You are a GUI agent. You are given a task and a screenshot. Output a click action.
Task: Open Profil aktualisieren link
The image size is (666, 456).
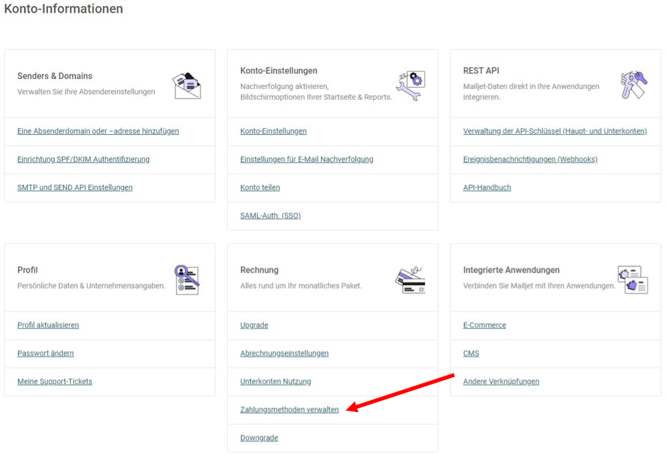48,325
